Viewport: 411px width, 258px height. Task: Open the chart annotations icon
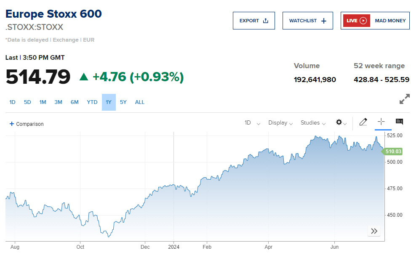tap(399, 122)
